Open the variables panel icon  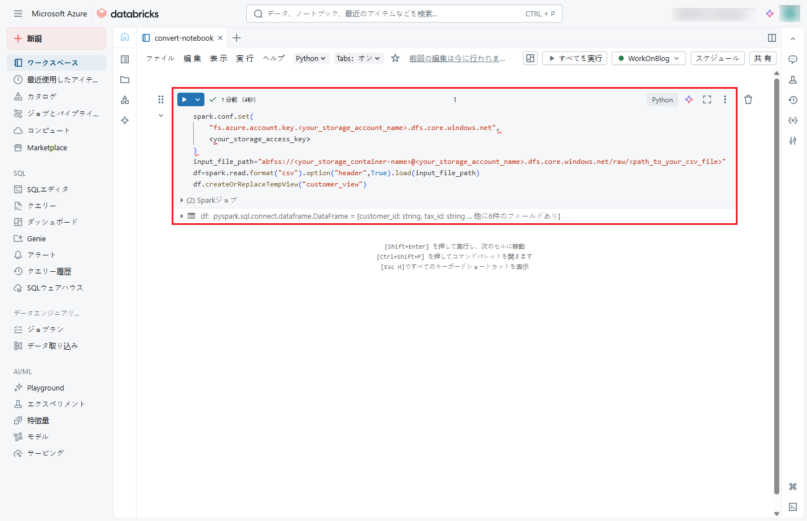coord(793,120)
